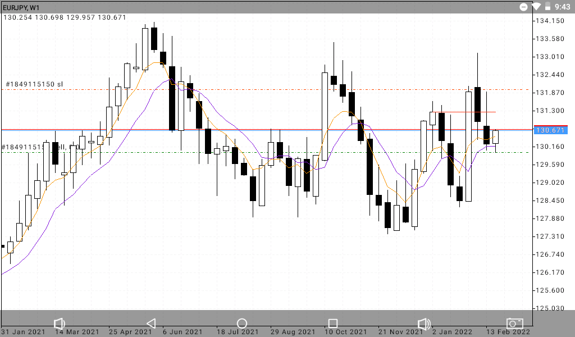Tap the 130.160 price axis label
575x337 pixels.
550,147
